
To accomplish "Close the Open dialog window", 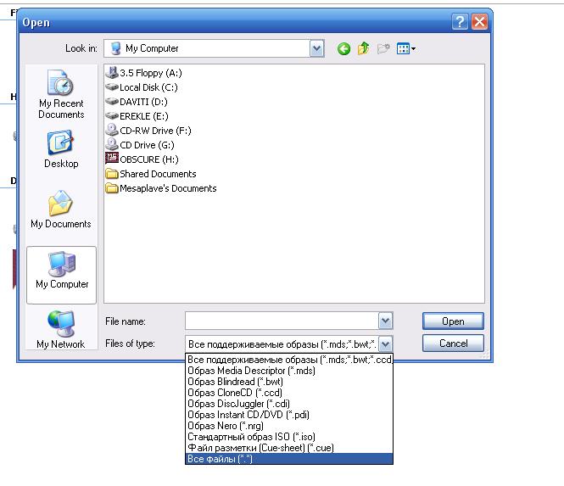I will pyautogui.click(x=479, y=22).
